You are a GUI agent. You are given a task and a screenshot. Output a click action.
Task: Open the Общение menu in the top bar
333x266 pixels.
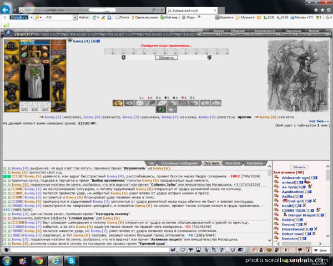(238, 31)
